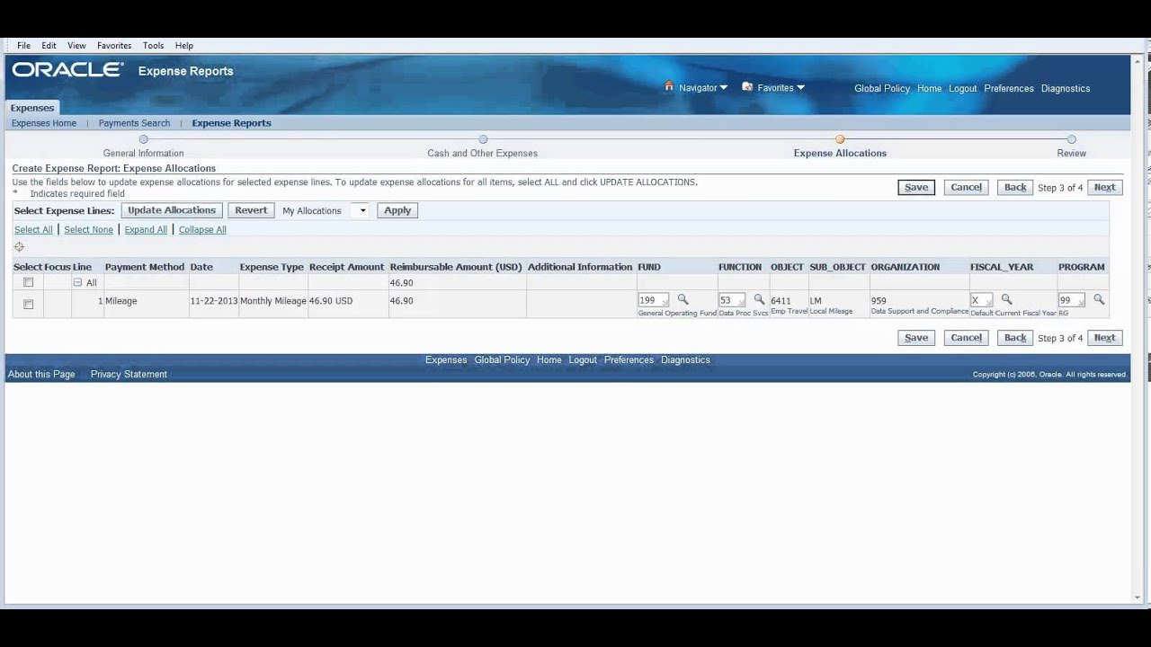The height and width of the screenshot is (647, 1151).
Task: Click the footer Expenses link
Action: 446,360
